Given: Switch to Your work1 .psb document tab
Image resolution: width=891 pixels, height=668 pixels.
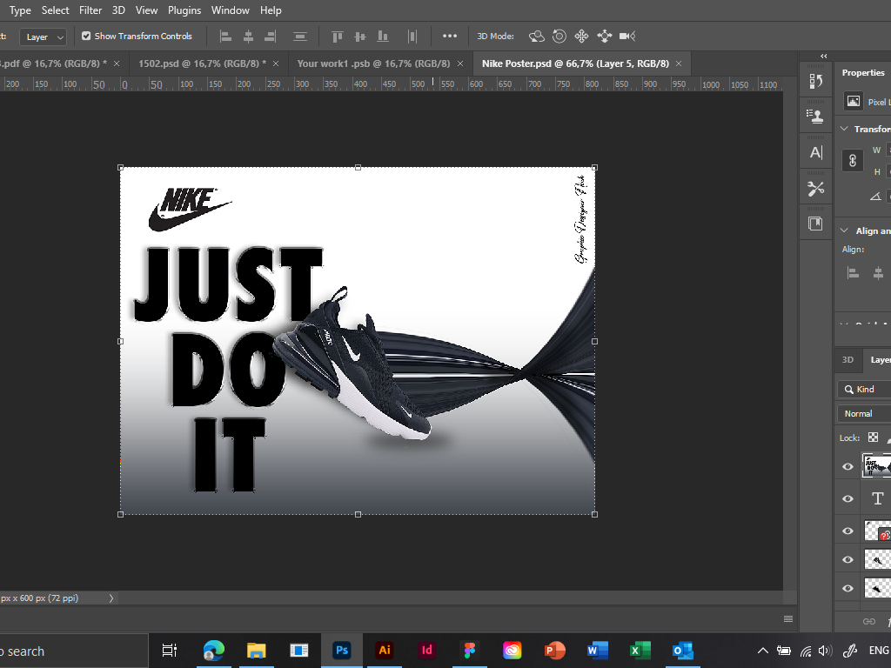Looking at the screenshot, I should pyautogui.click(x=373, y=63).
